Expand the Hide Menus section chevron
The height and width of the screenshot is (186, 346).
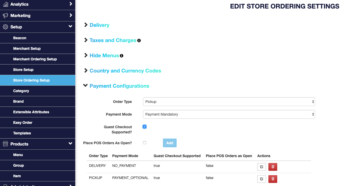pyautogui.click(x=86, y=55)
